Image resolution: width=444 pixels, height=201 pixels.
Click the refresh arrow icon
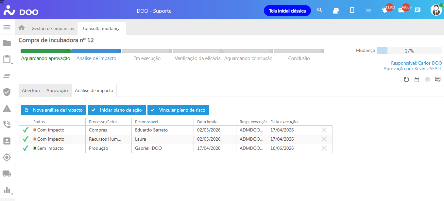(x=406, y=79)
